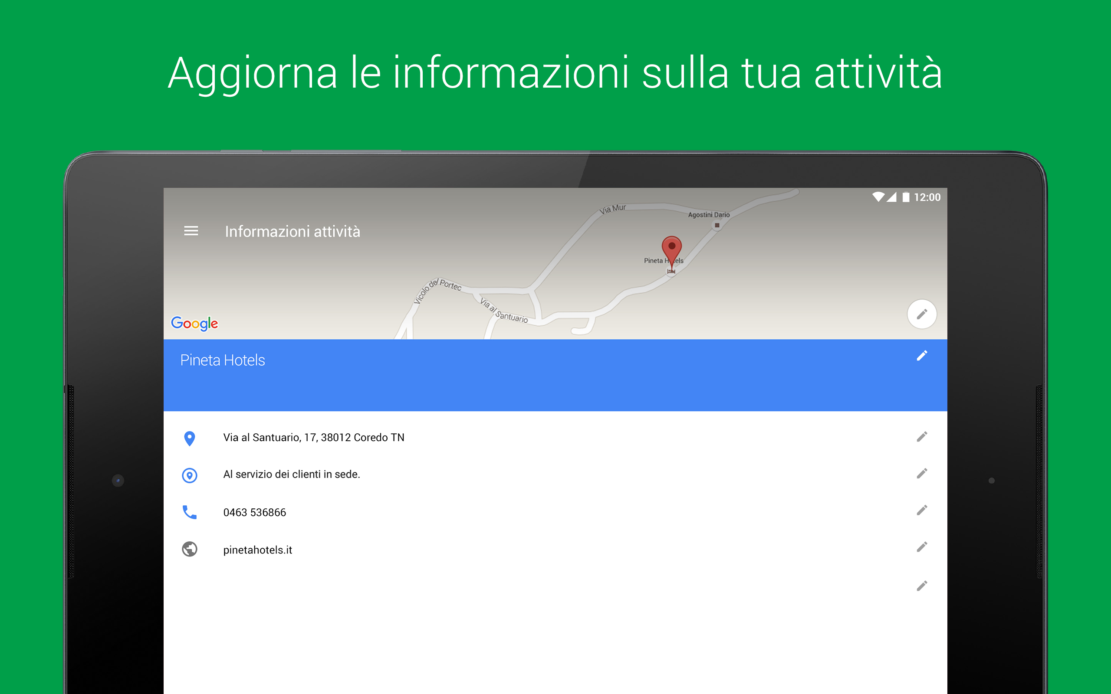Edit the service area setting pencil

click(x=922, y=473)
